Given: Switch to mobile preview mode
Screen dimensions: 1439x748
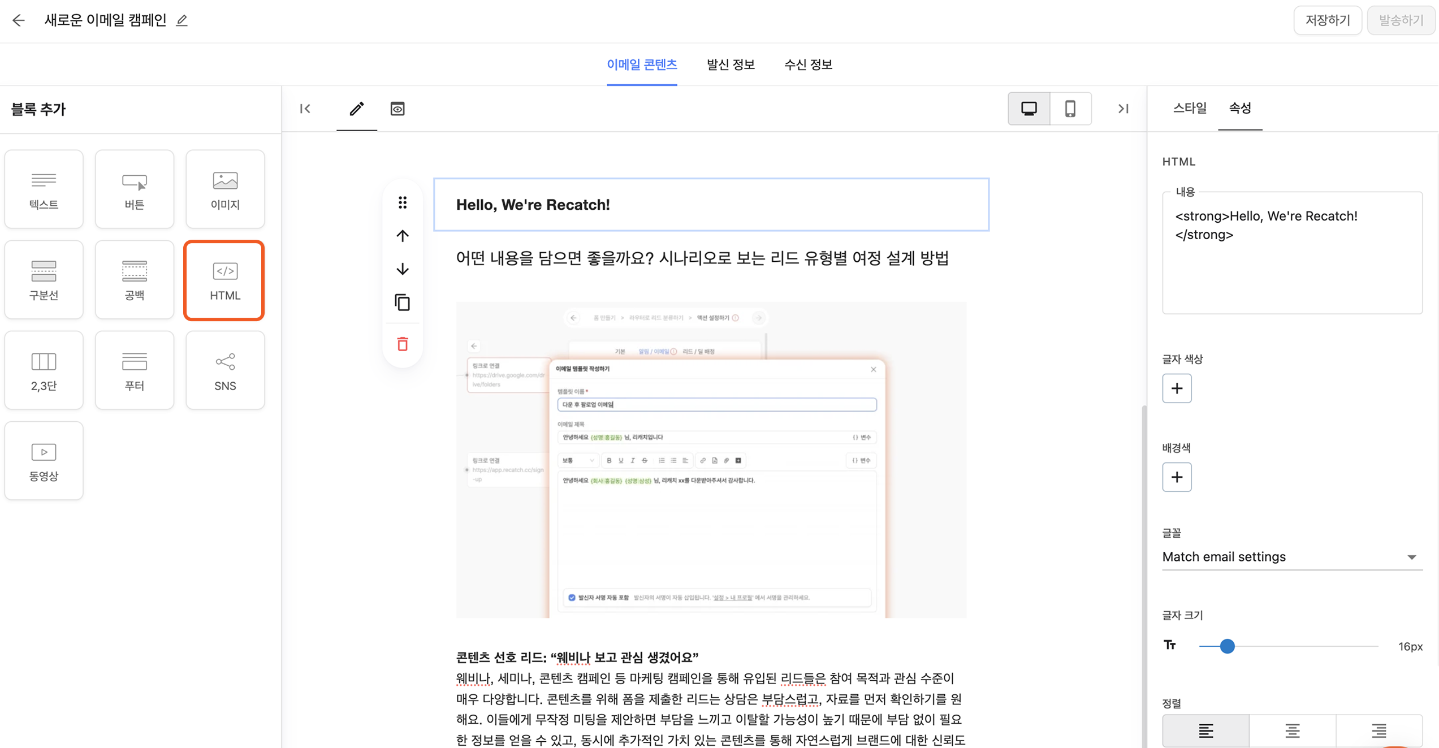Looking at the screenshot, I should point(1070,109).
